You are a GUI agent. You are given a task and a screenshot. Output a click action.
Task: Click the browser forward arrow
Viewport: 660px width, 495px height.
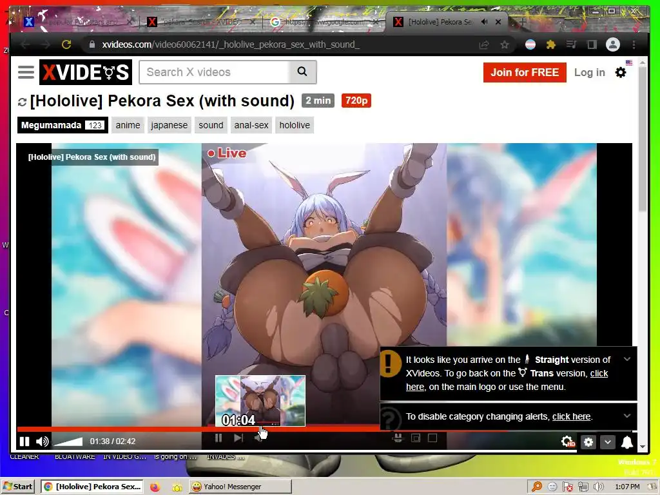click(46, 44)
